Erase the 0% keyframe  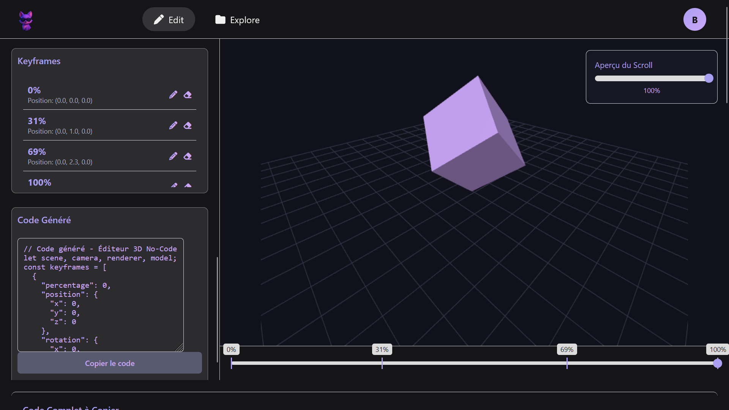[x=188, y=95]
